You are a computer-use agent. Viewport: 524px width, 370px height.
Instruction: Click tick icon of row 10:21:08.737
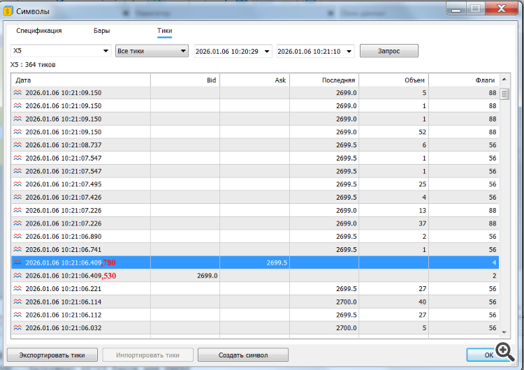click(x=17, y=145)
